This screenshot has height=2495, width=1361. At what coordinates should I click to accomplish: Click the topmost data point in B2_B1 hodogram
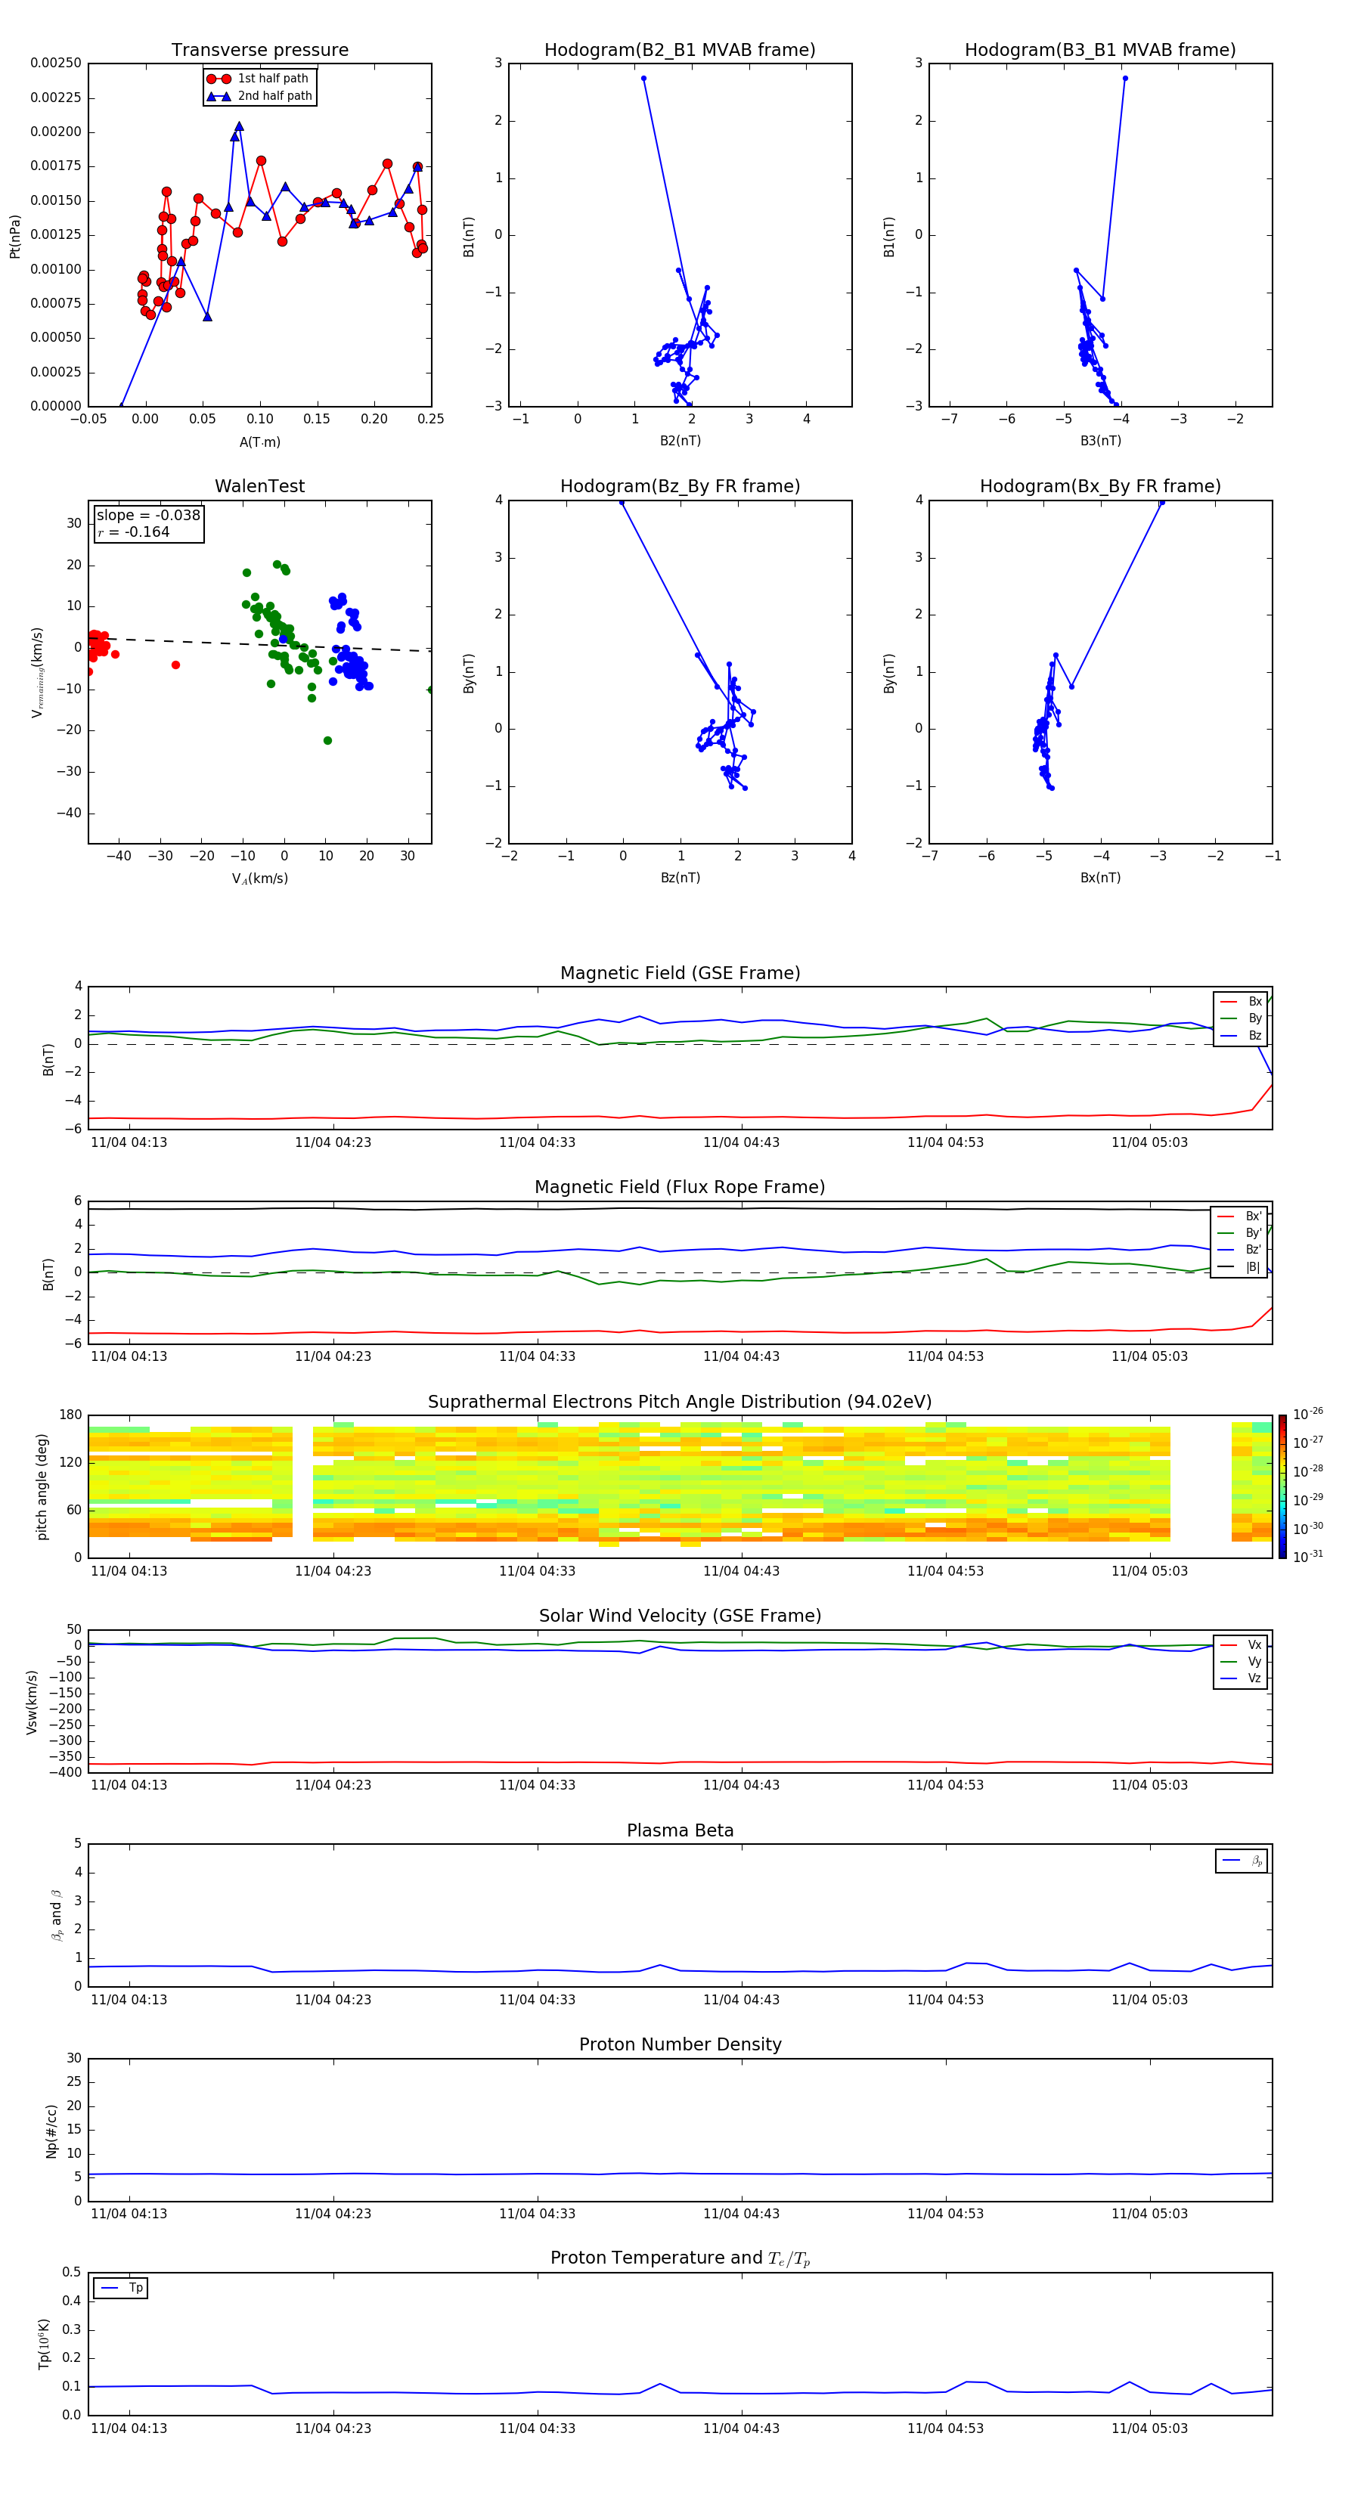643,79
